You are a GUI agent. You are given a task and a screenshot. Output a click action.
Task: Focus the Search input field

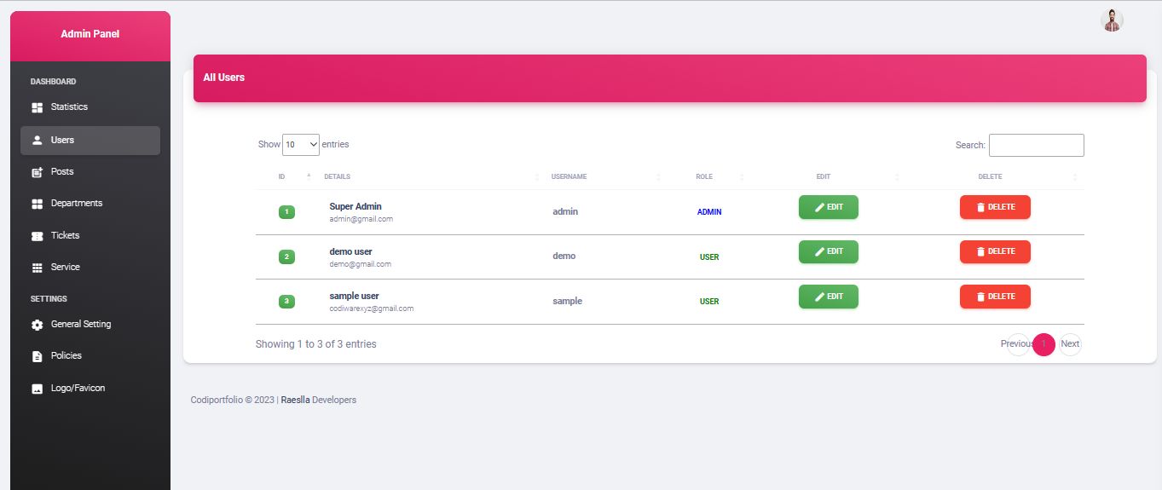[x=1036, y=145]
